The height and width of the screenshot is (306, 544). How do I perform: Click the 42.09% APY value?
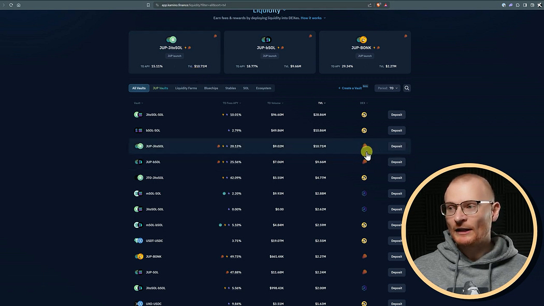236,178
